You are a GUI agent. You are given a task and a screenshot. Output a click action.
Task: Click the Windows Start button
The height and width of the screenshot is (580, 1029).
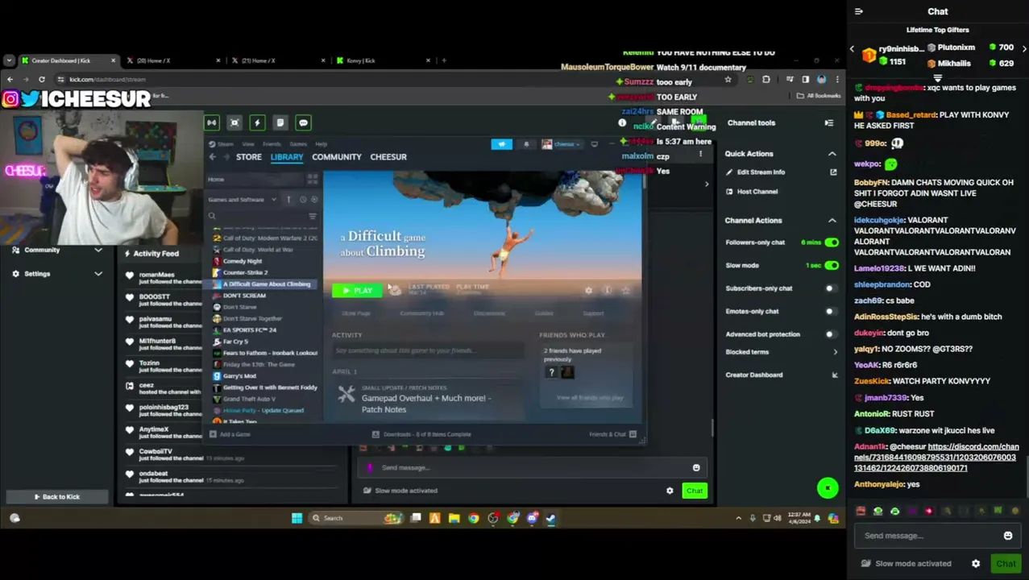pos(297,518)
